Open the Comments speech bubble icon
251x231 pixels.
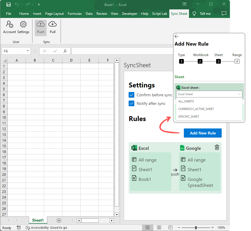[224, 13]
